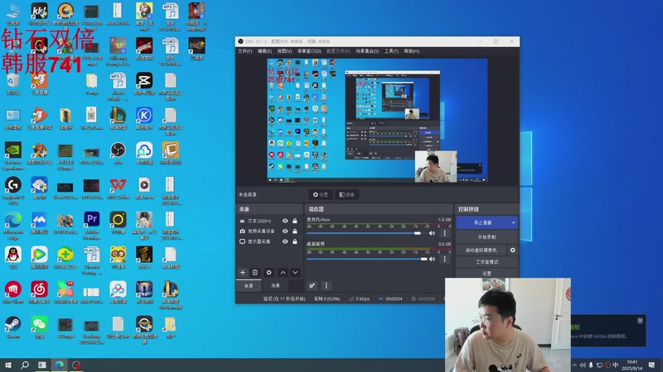Select the Baidu Netdisk desktop icon
The height and width of the screenshot is (372, 663).
click(x=118, y=293)
